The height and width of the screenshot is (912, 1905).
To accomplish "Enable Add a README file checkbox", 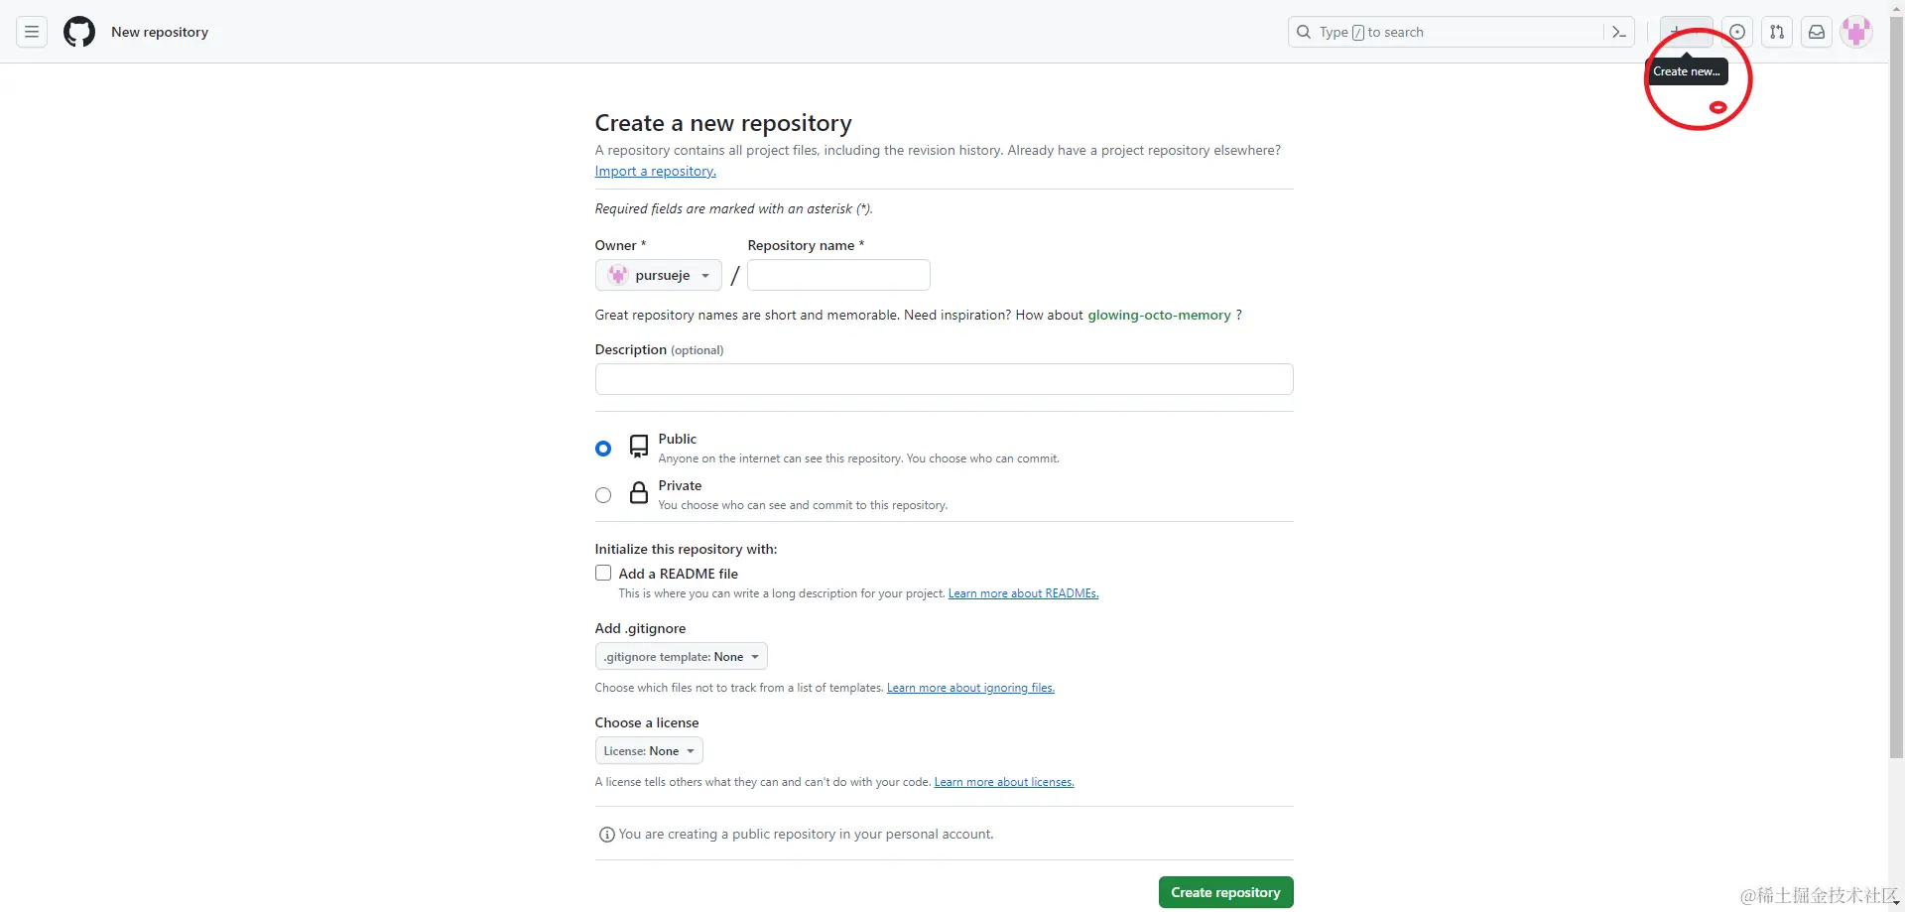I will pos(603,574).
